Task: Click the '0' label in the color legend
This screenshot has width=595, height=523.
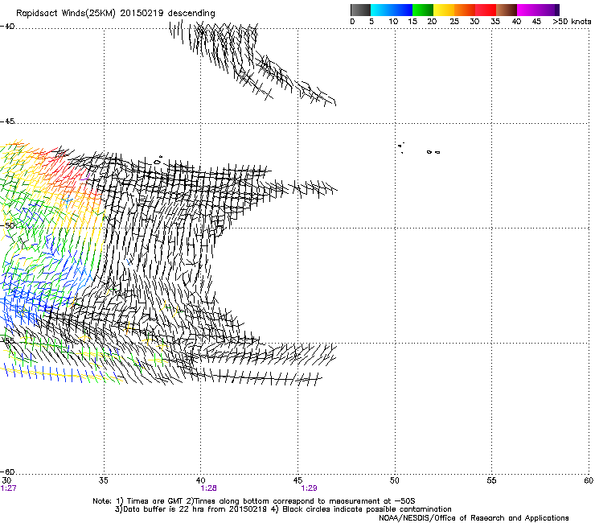Action: pos(352,22)
